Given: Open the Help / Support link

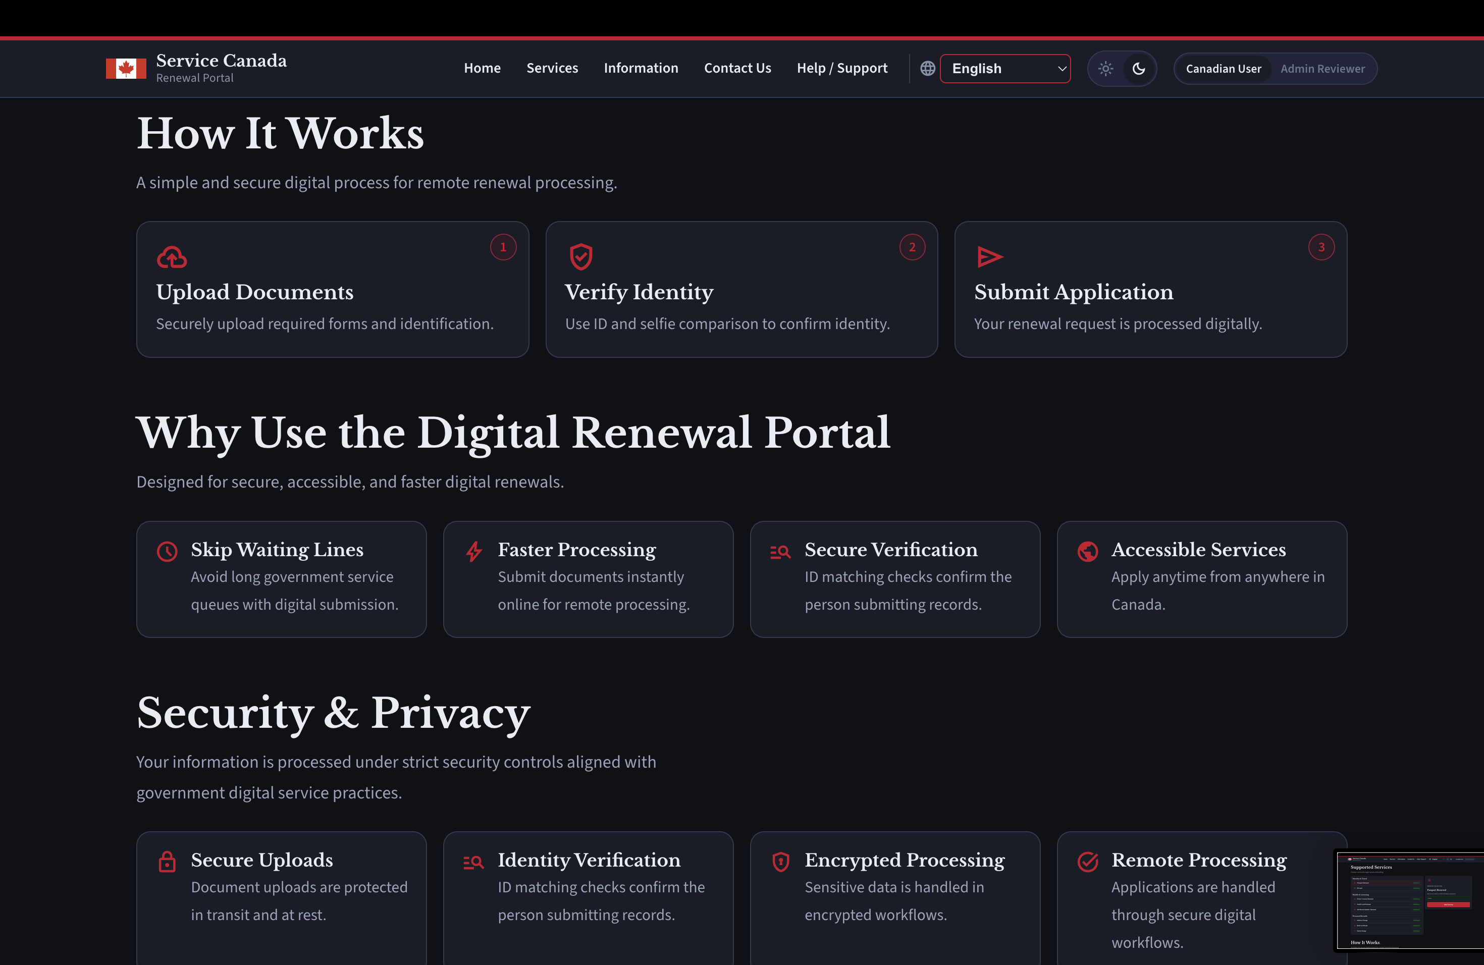Looking at the screenshot, I should (x=842, y=68).
